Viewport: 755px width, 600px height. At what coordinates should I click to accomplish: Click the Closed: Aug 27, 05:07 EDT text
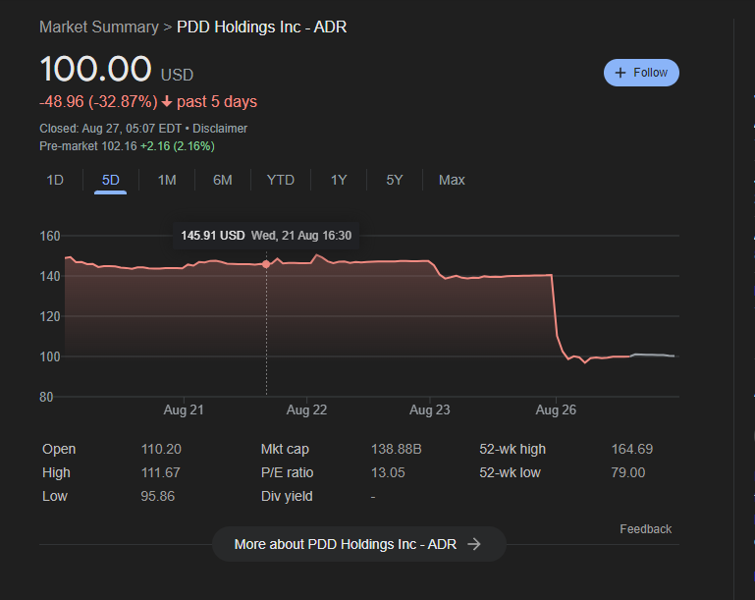tap(110, 129)
